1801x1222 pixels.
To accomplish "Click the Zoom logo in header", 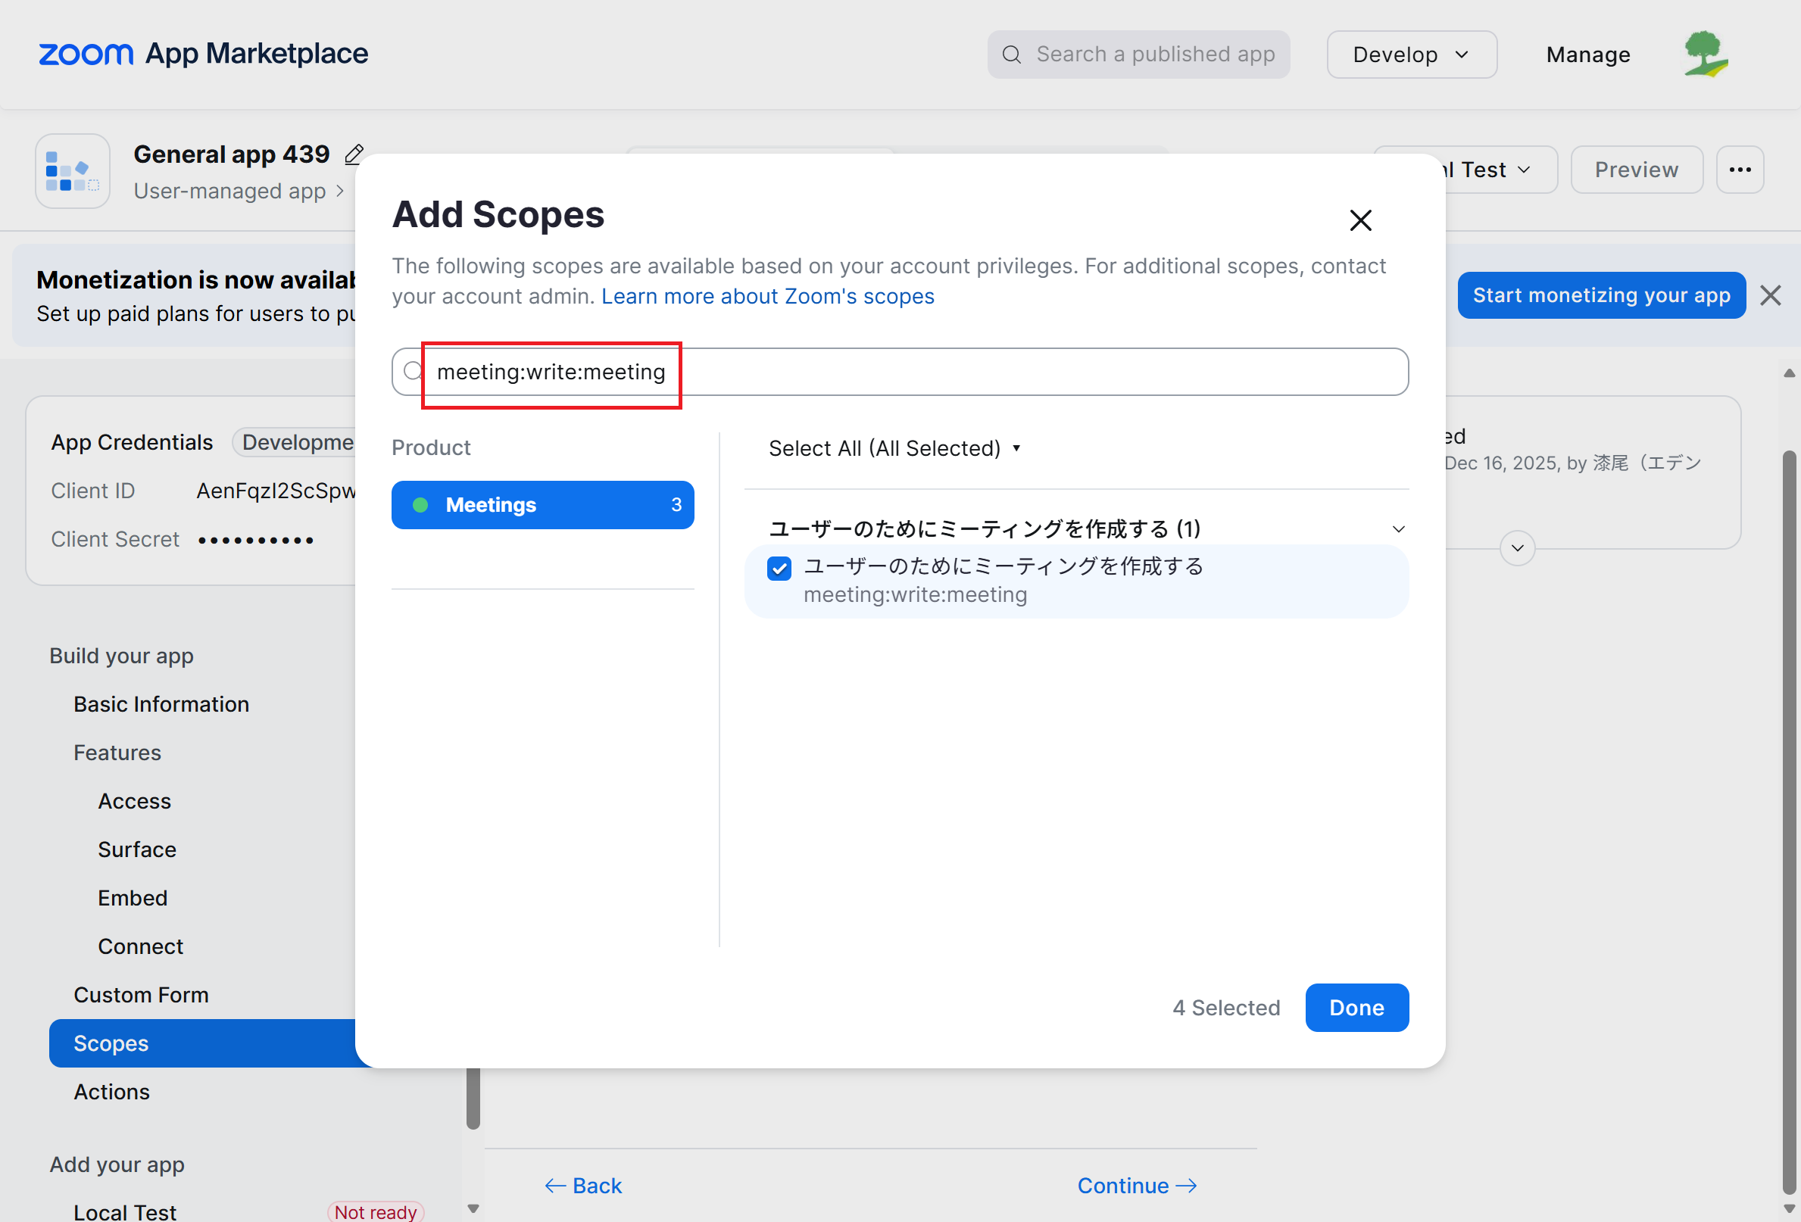I will point(86,55).
